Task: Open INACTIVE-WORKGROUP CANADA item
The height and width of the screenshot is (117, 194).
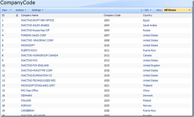Action: [39, 55]
